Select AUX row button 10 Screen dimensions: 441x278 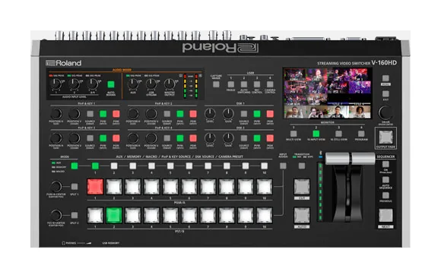[264, 166]
